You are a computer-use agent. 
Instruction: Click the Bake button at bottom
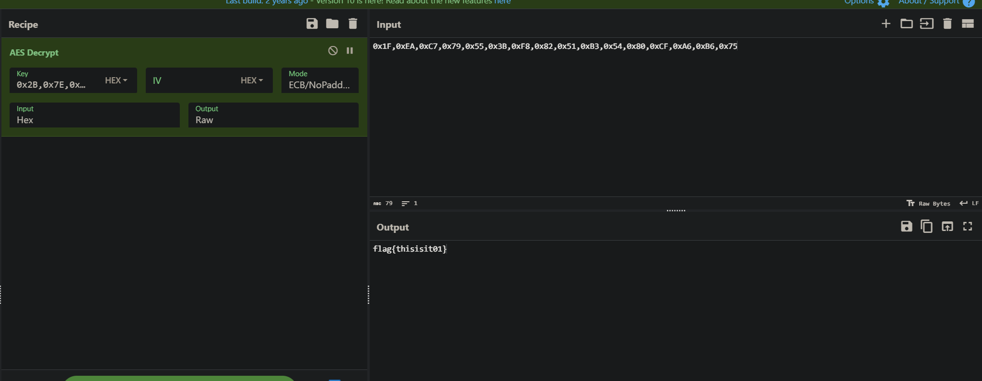point(180,378)
